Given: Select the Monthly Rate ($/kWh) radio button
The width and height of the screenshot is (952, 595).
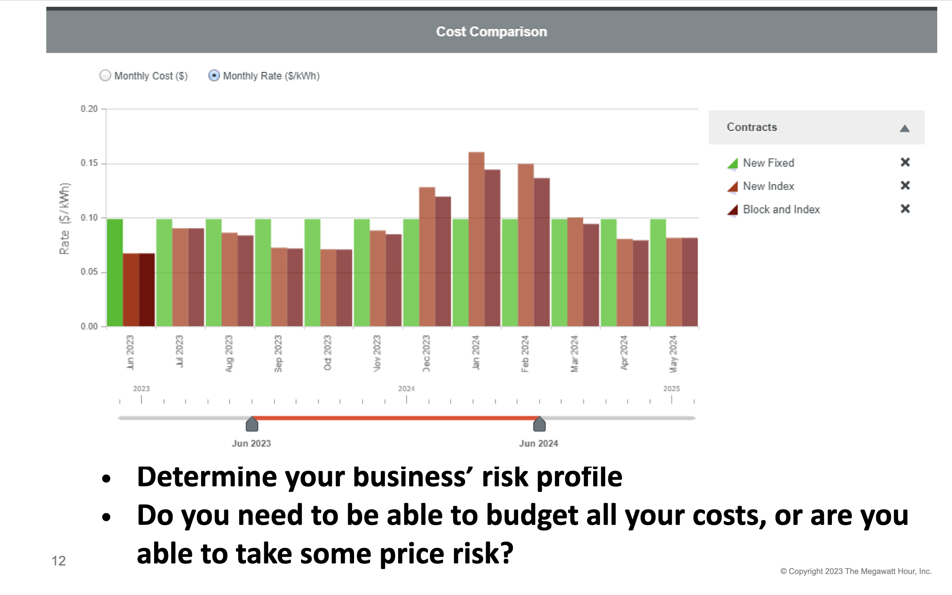Looking at the screenshot, I should (214, 76).
